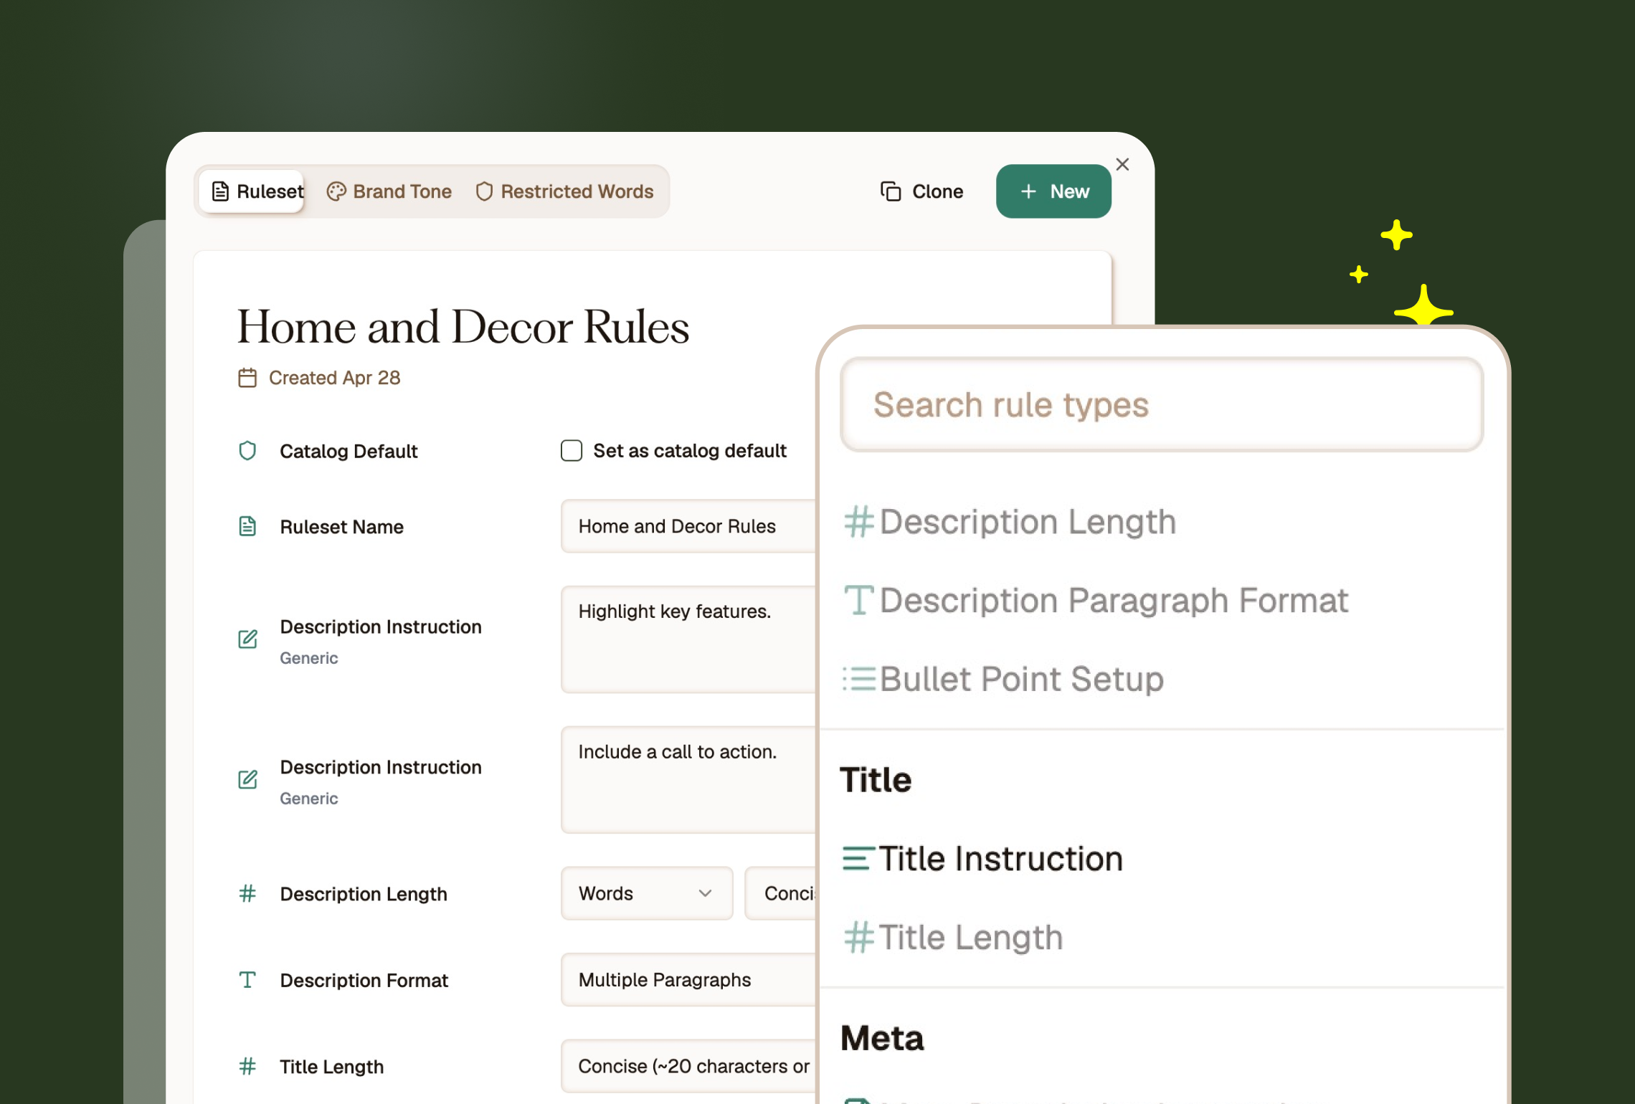Screen dimensions: 1635x1104
Task: Open the Restricted Words tab
Action: tap(565, 191)
